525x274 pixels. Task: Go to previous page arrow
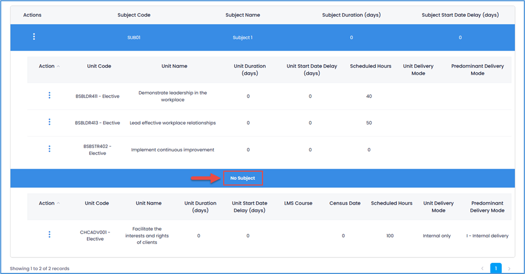coord(482,268)
